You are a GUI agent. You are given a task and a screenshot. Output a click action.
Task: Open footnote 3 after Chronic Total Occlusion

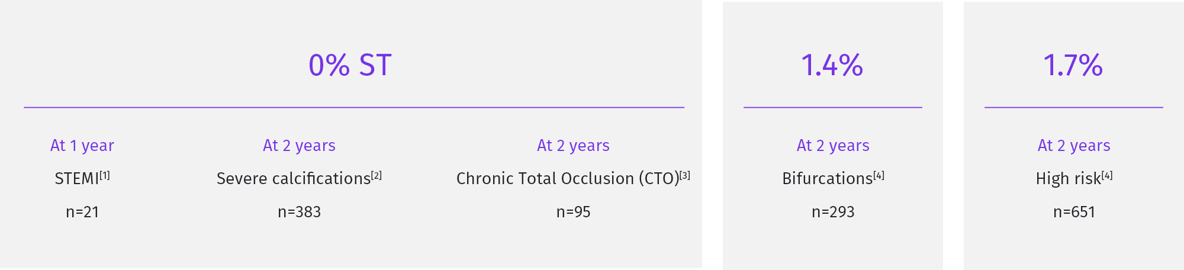[x=685, y=175]
